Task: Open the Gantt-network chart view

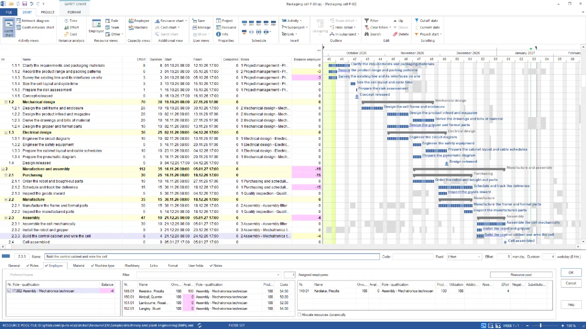Action: pyautogui.click(x=35, y=27)
